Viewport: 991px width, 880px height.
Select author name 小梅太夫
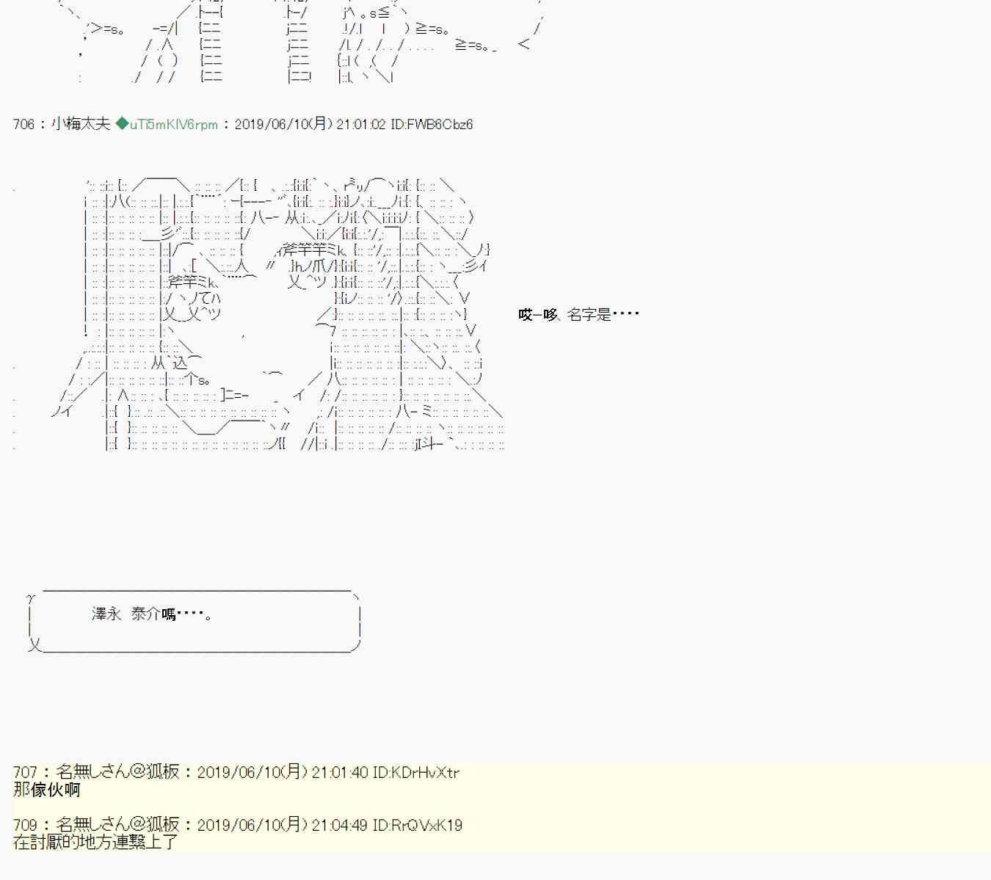tap(81, 124)
